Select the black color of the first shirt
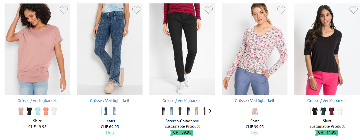Screen dimensions: 360x140 pyautogui.click(x=29, y=111)
